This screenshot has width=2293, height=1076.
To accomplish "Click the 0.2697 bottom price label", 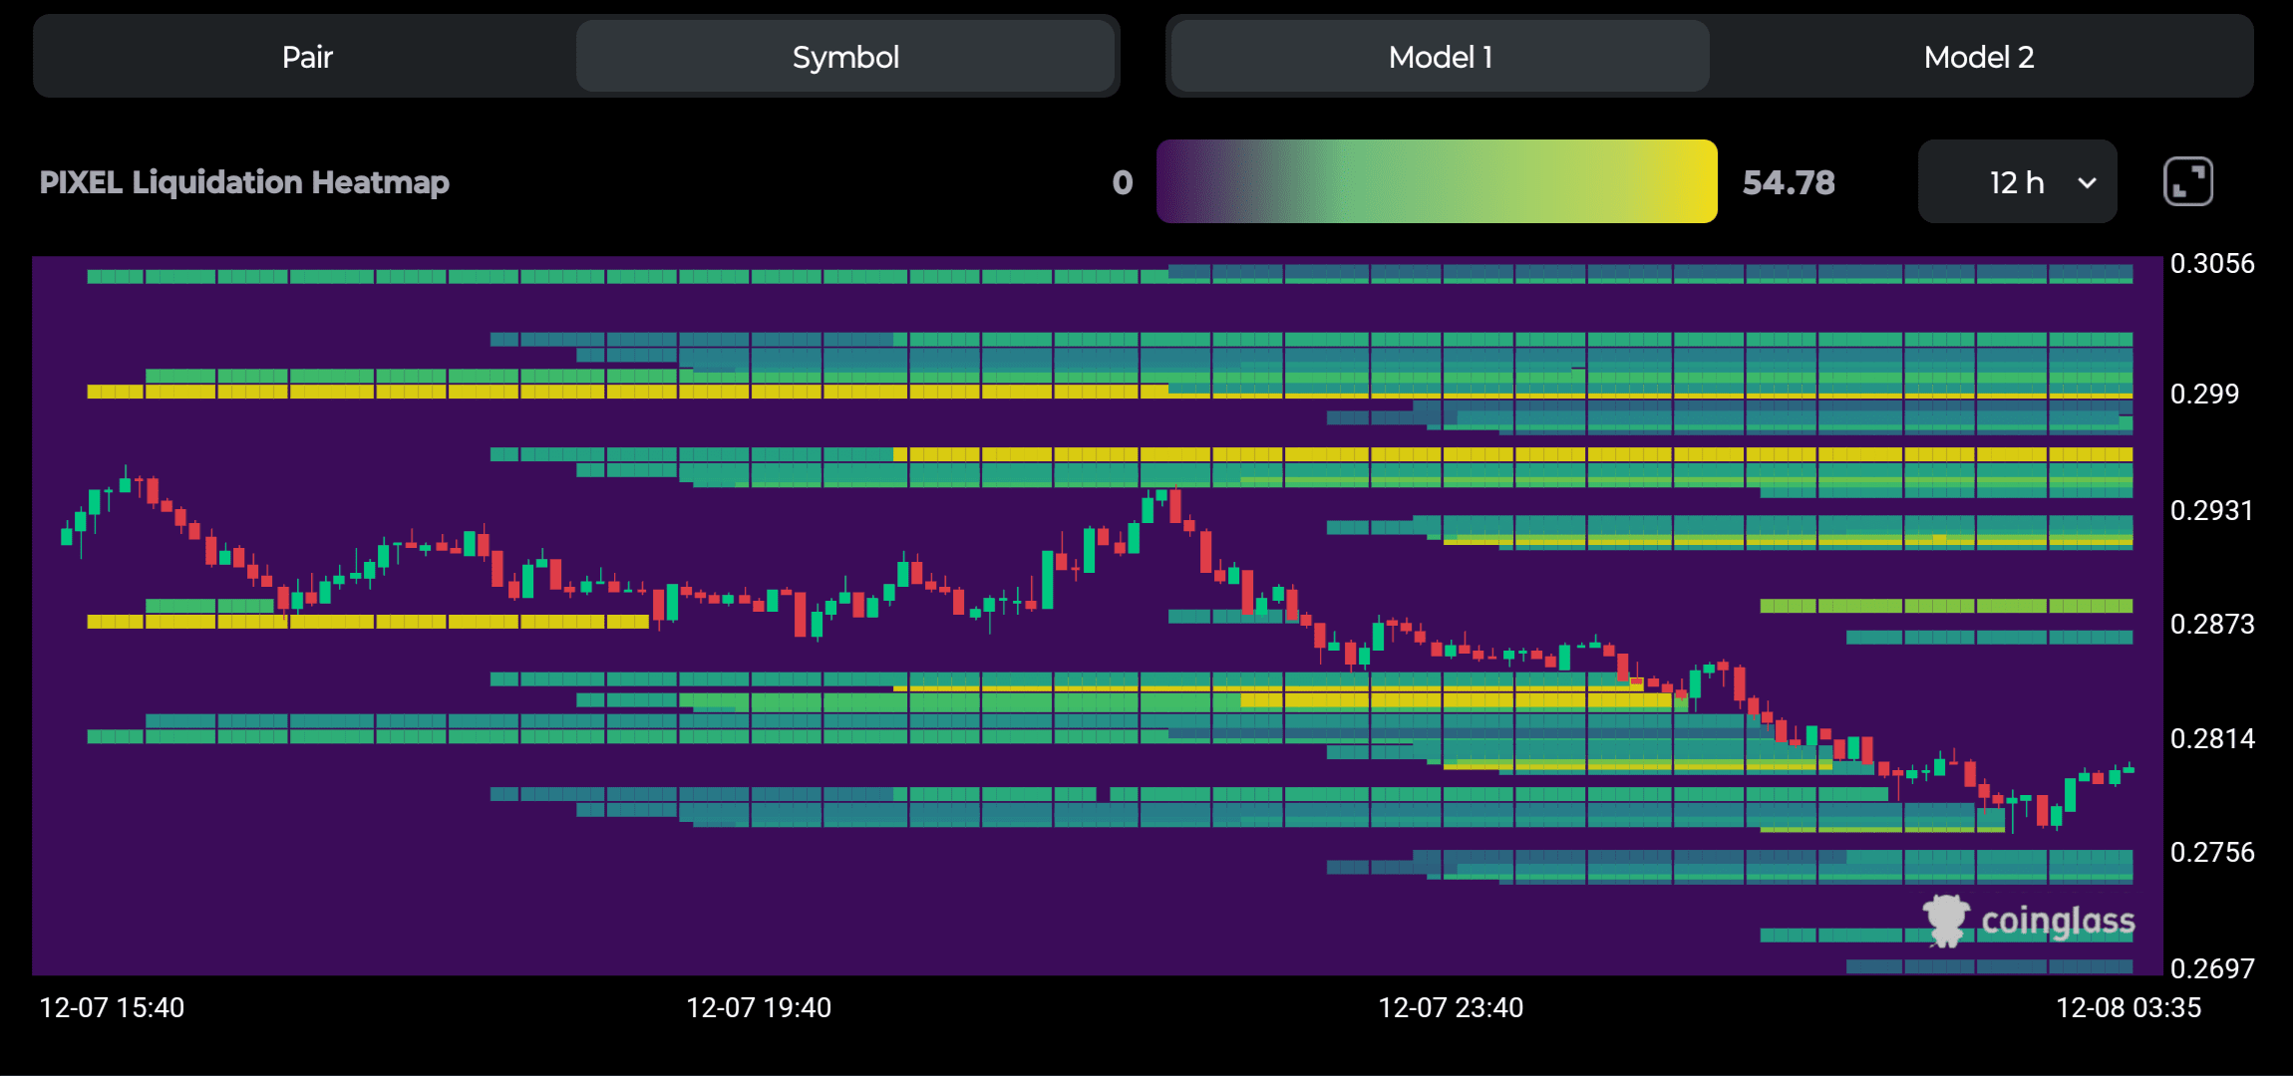I will coord(2211,968).
